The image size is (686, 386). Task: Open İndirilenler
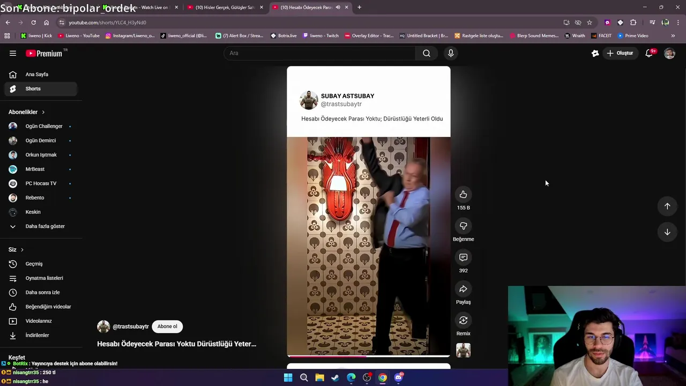[x=41, y=335]
